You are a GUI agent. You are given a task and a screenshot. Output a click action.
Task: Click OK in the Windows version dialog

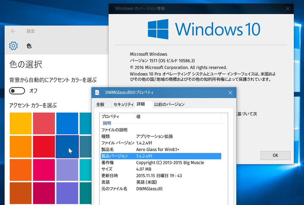pyautogui.click(x=275, y=155)
